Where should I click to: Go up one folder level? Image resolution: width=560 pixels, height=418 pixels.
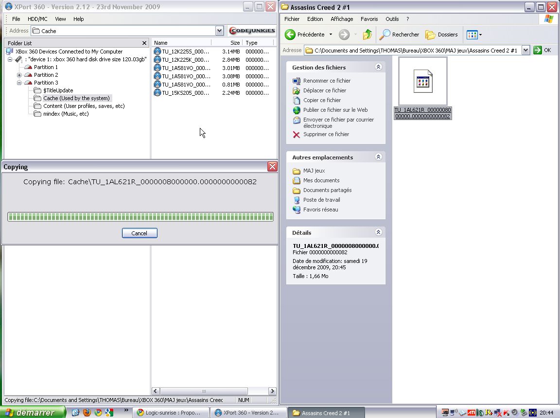(x=367, y=35)
